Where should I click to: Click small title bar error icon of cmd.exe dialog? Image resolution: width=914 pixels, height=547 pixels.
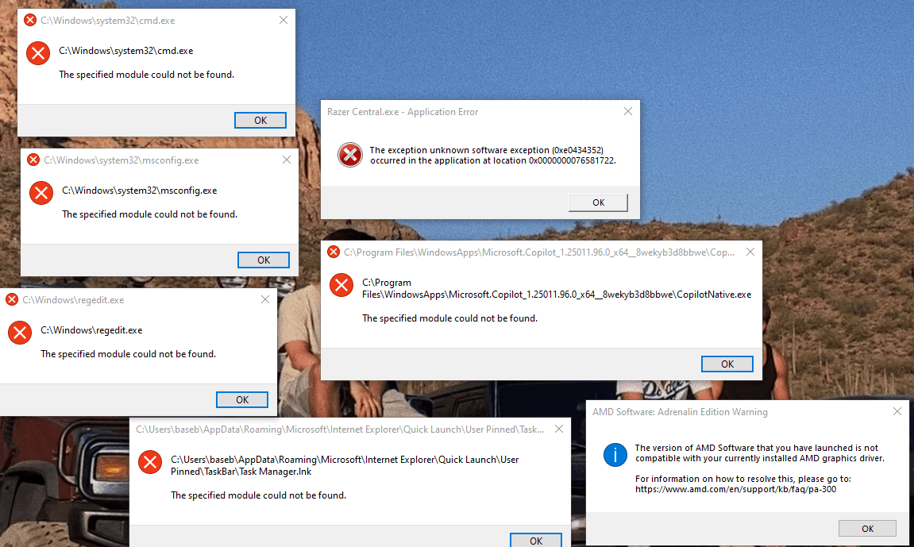[x=30, y=21]
